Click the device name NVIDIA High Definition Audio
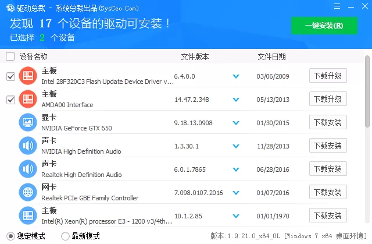Image resolution: width=372 pixels, height=244 pixels. (81, 151)
